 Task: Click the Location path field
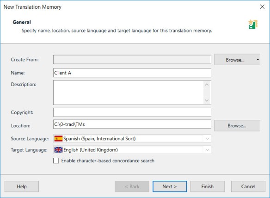(x=132, y=124)
